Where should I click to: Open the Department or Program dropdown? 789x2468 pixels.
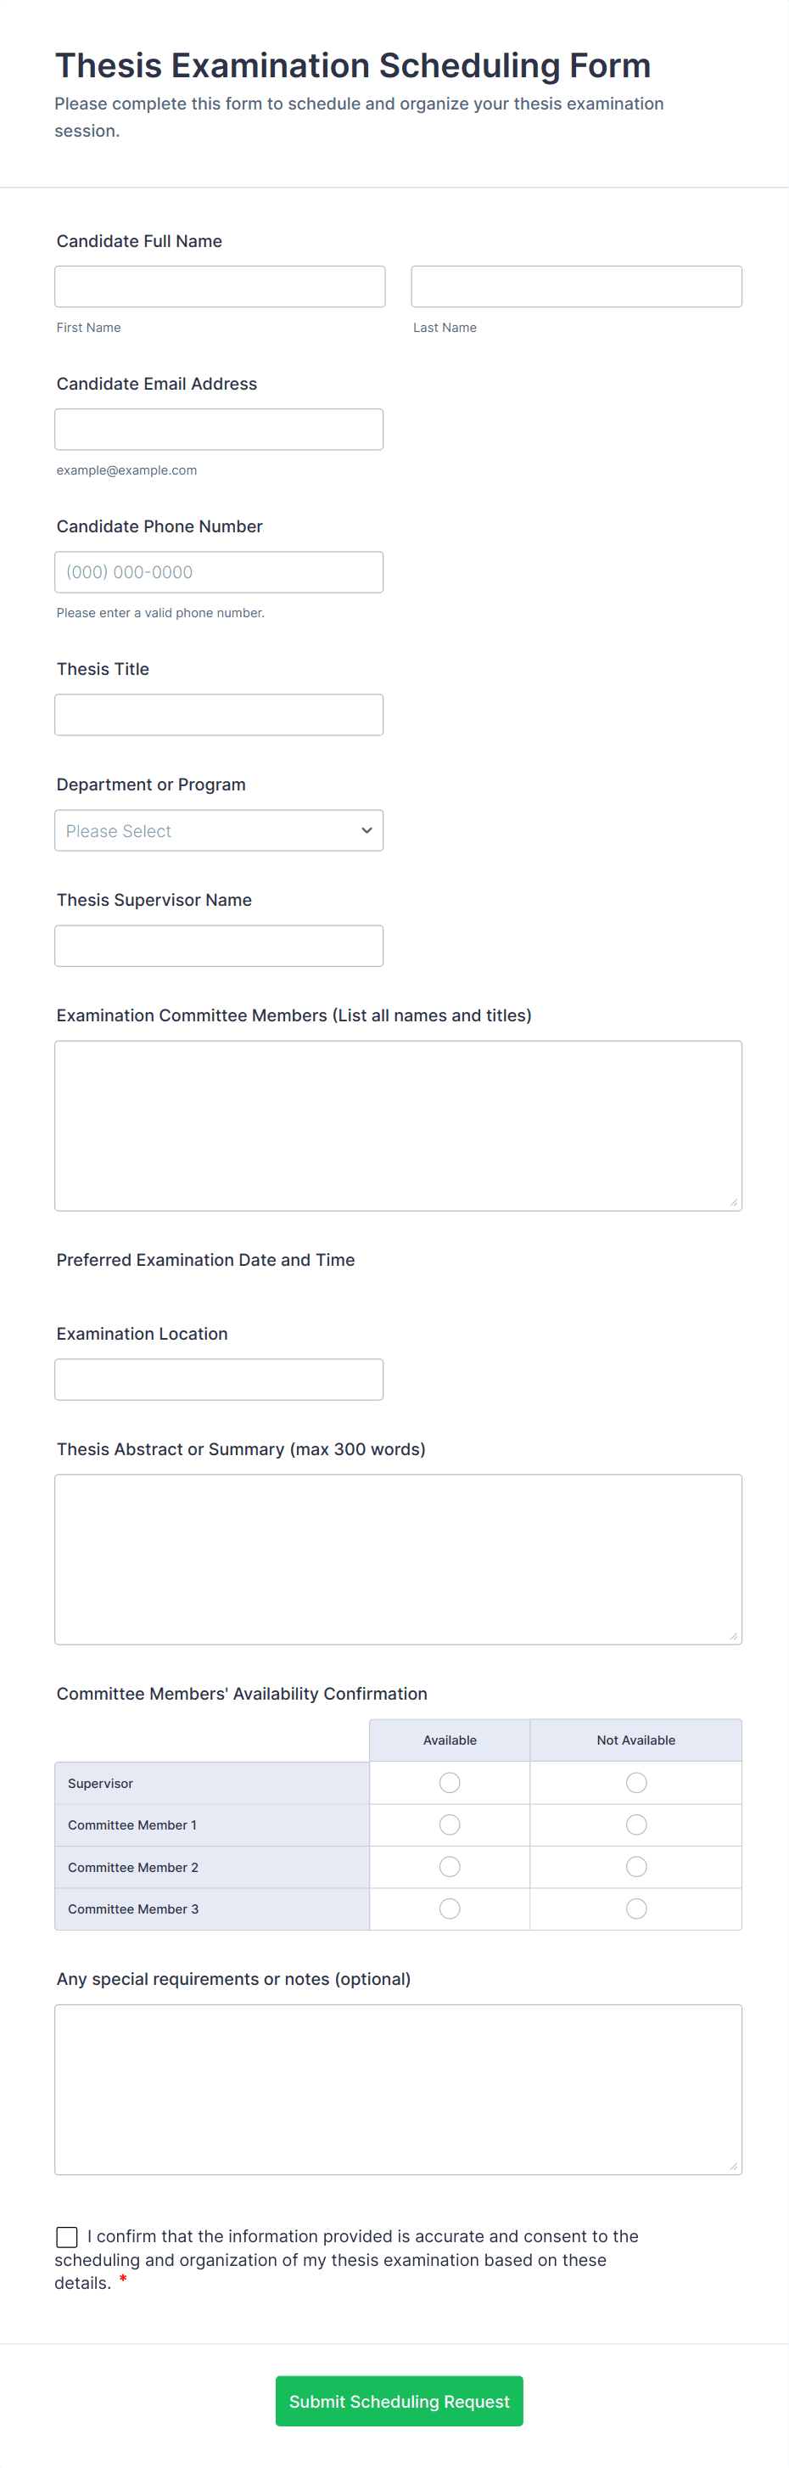pos(218,830)
